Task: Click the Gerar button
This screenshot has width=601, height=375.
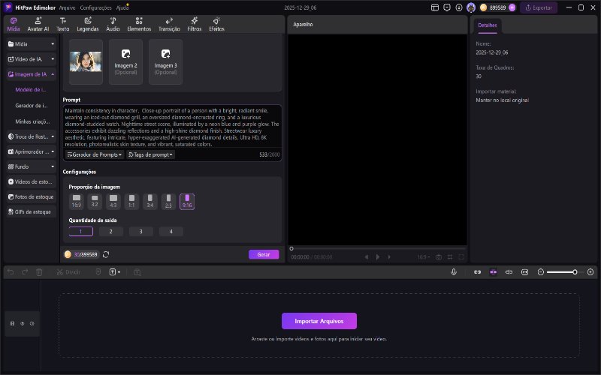Action: pos(264,254)
